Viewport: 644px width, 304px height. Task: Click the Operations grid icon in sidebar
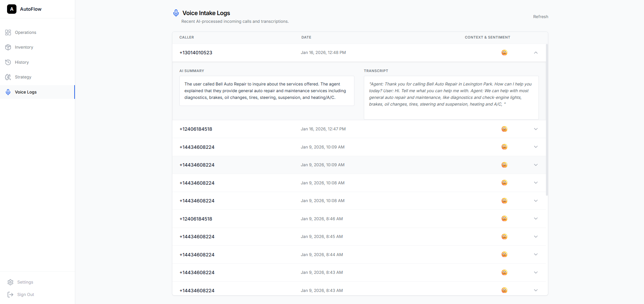tap(8, 33)
